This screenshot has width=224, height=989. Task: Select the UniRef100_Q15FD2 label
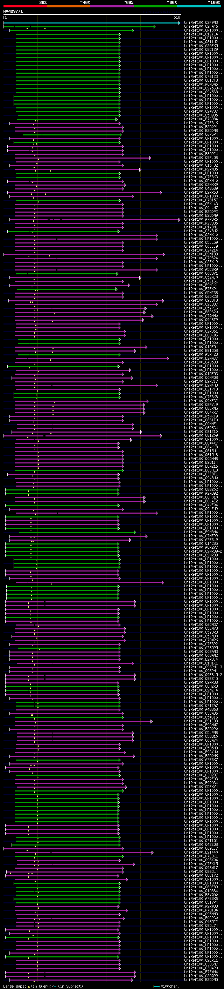tap(201, 166)
